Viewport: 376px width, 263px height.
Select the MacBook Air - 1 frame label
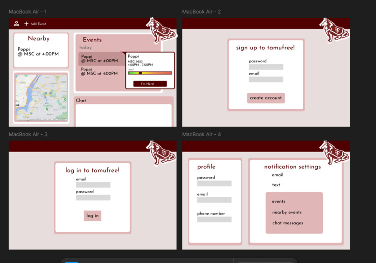coord(28,12)
